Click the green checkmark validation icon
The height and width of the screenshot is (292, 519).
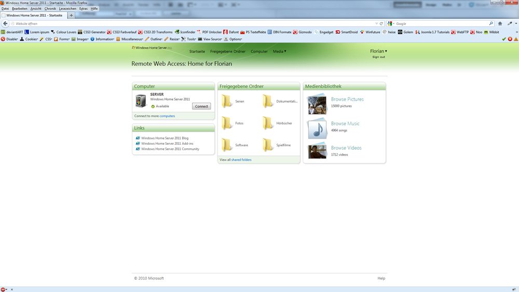(504, 39)
